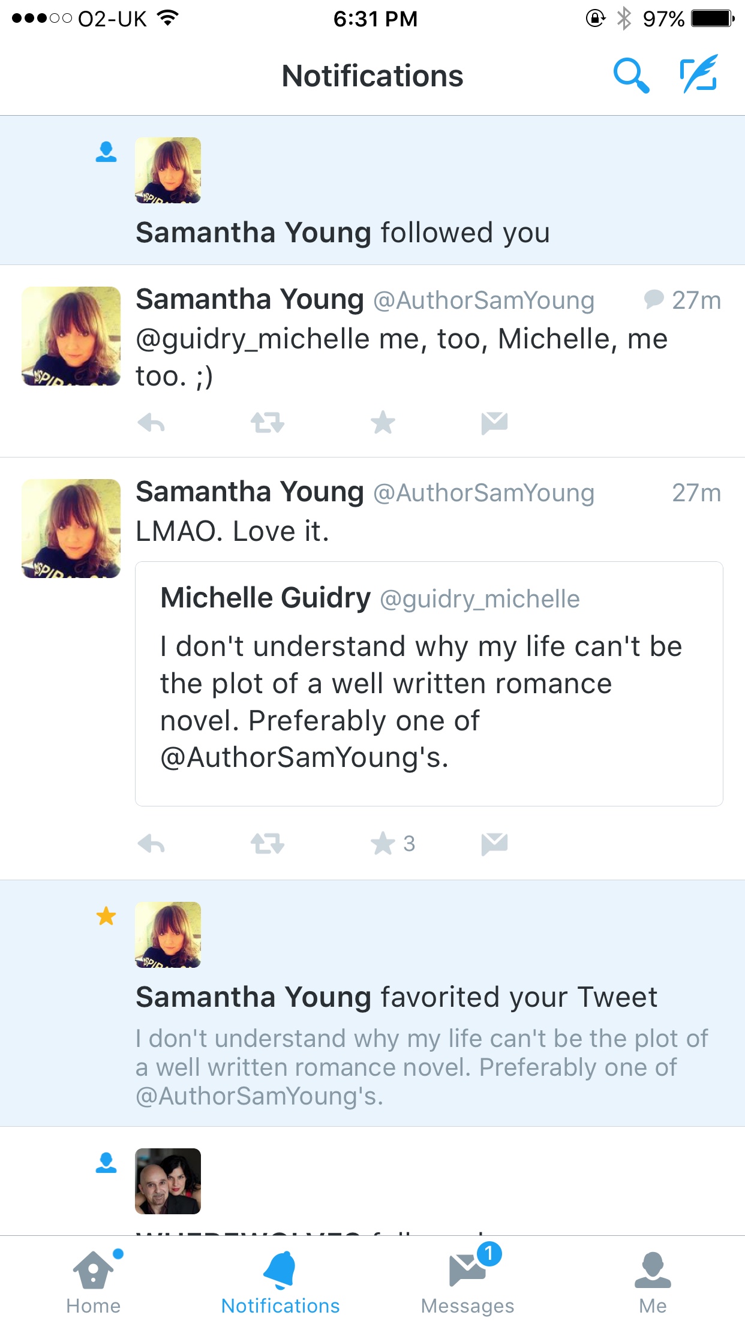Tap the search magnifier icon
Image resolution: width=745 pixels, height=1324 pixels.
point(630,76)
